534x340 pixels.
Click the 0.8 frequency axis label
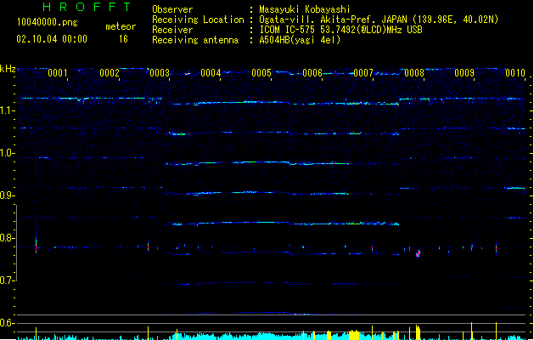click(8, 238)
